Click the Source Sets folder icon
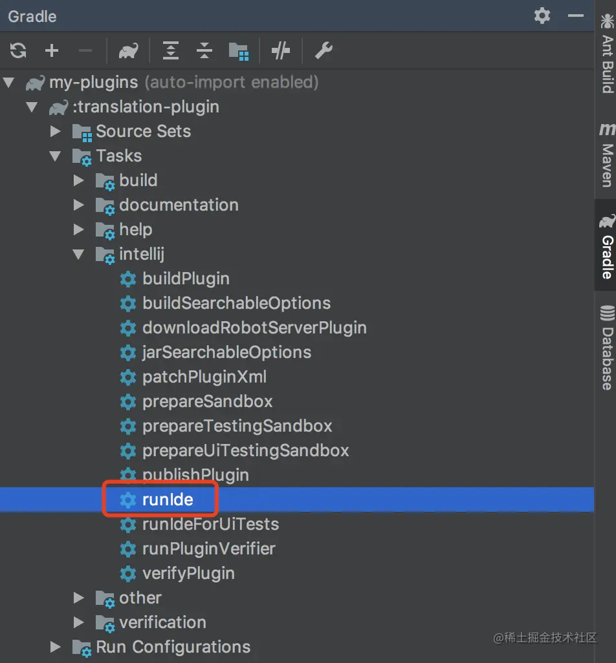 [82, 132]
